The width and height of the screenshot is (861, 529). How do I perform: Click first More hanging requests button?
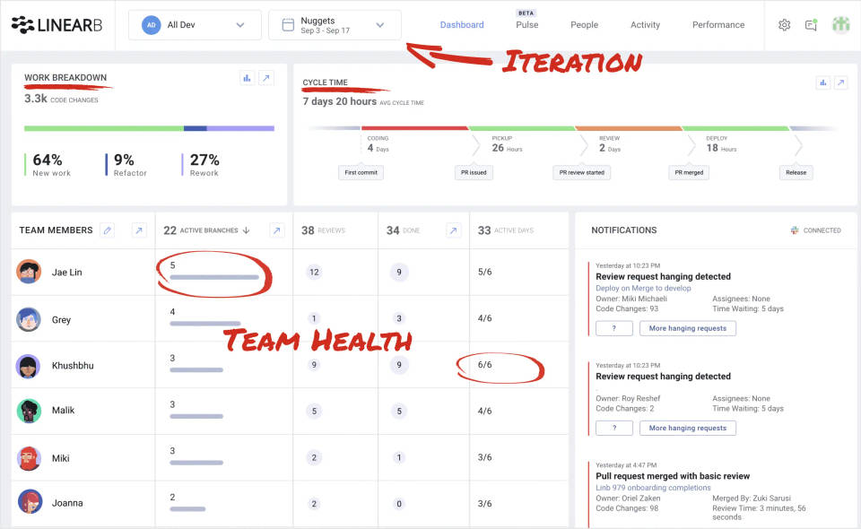click(687, 328)
